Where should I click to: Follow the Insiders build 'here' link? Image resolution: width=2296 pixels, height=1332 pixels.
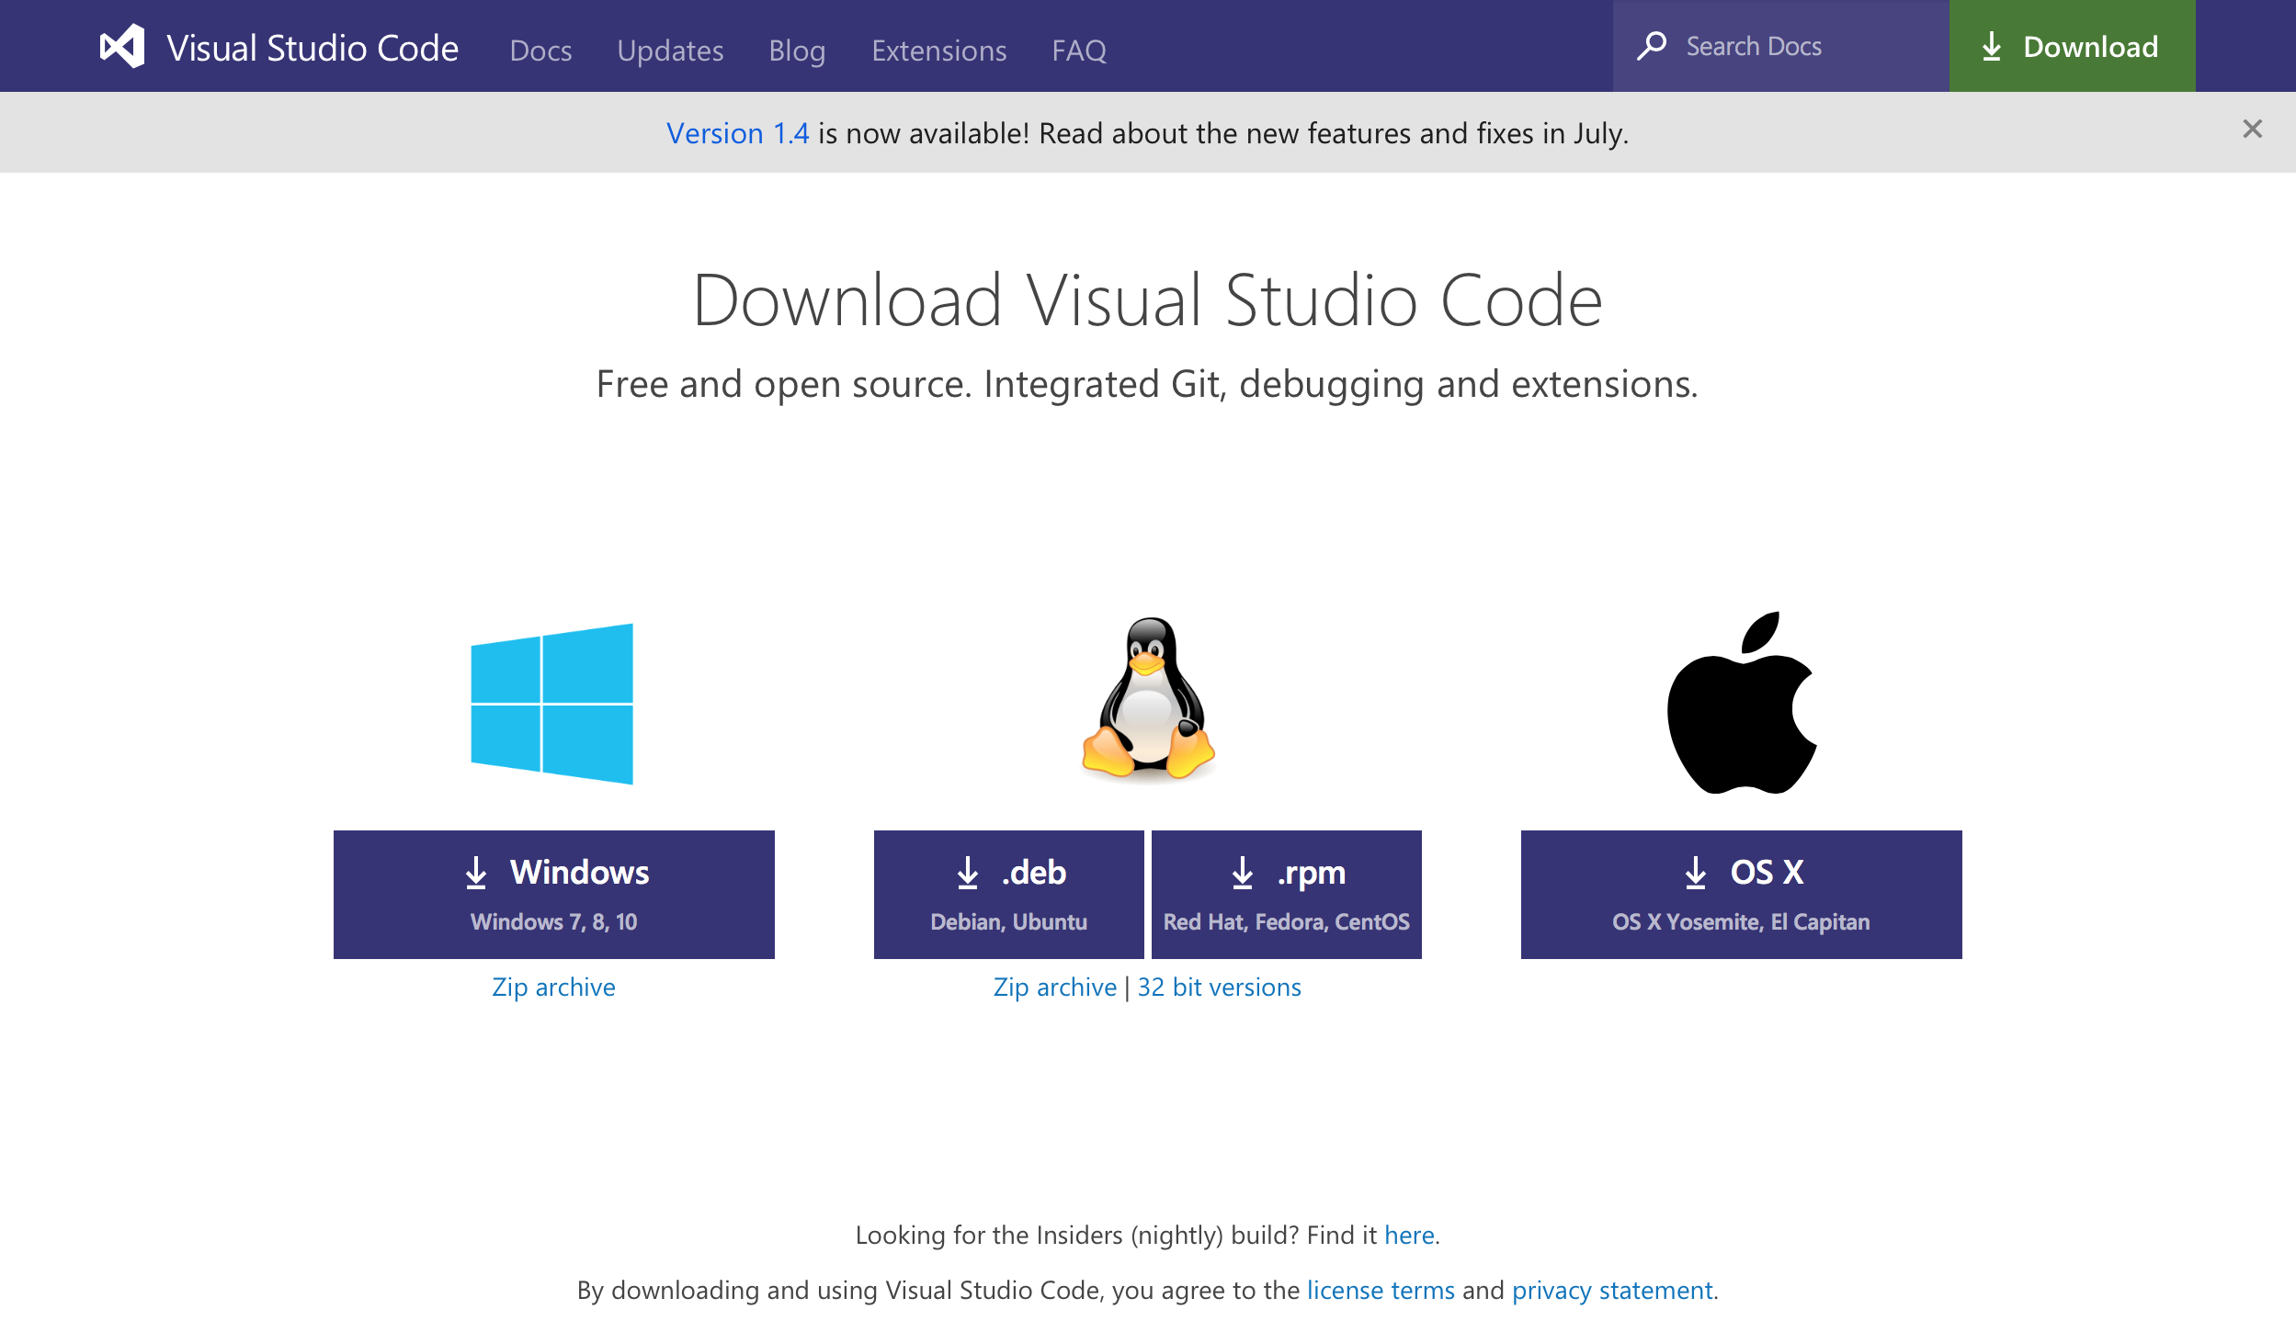(1409, 1236)
